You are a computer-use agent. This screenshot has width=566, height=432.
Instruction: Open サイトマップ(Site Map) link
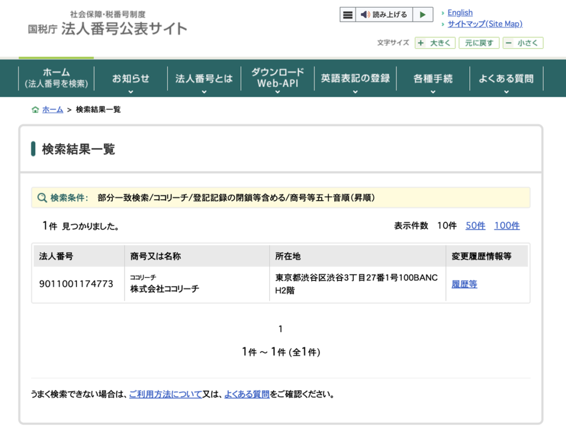point(485,24)
